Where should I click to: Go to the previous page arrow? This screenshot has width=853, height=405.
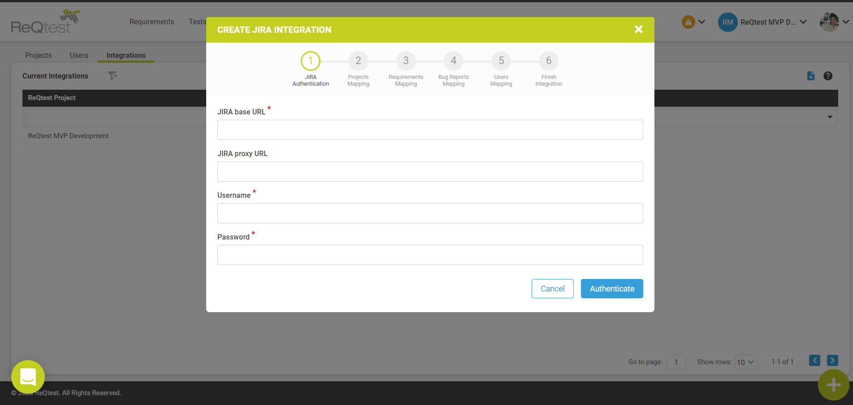(814, 360)
